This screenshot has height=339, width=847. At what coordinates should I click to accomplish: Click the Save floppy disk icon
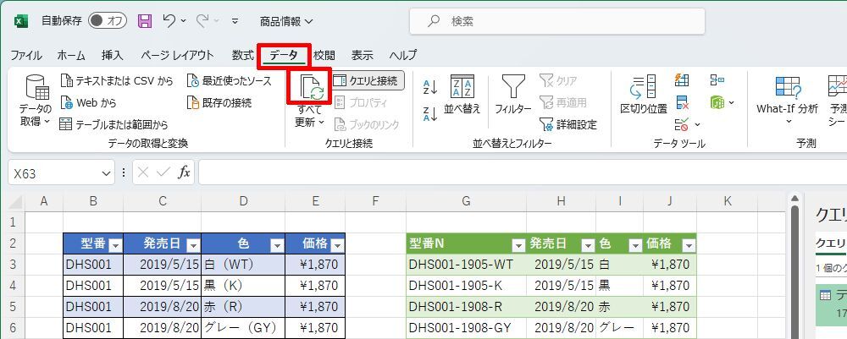click(x=145, y=20)
